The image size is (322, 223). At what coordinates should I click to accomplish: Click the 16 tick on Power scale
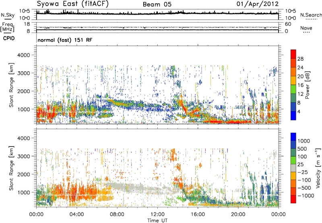pyautogui.click(x=300, y=85)
